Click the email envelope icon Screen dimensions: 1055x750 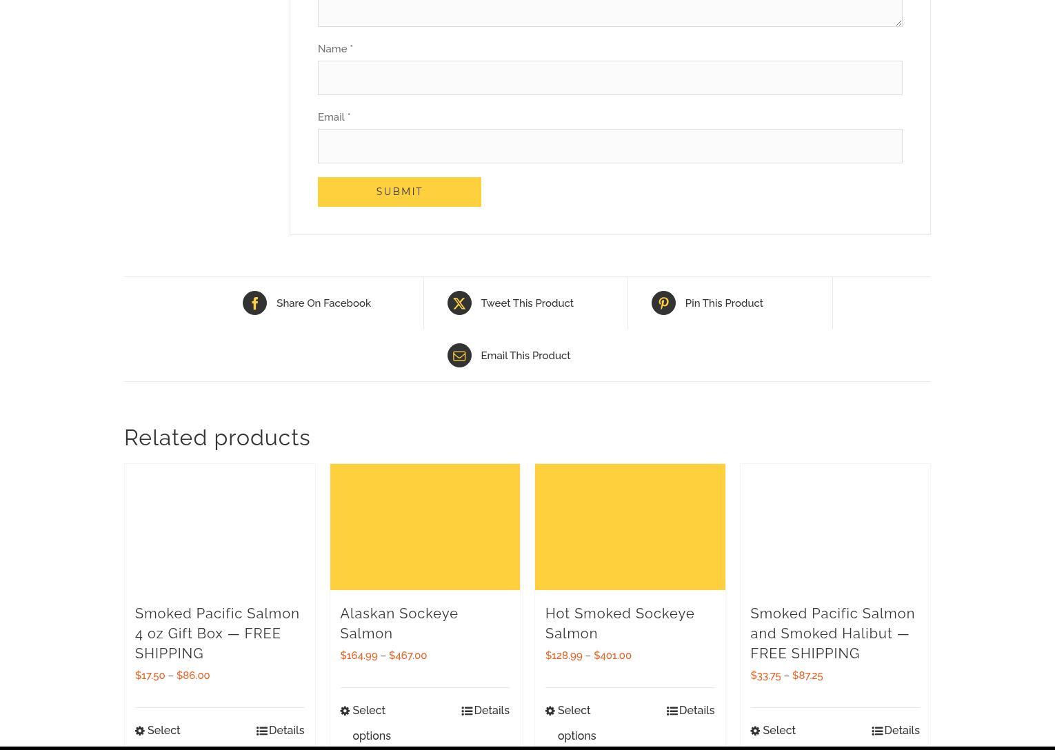[459, 356]
